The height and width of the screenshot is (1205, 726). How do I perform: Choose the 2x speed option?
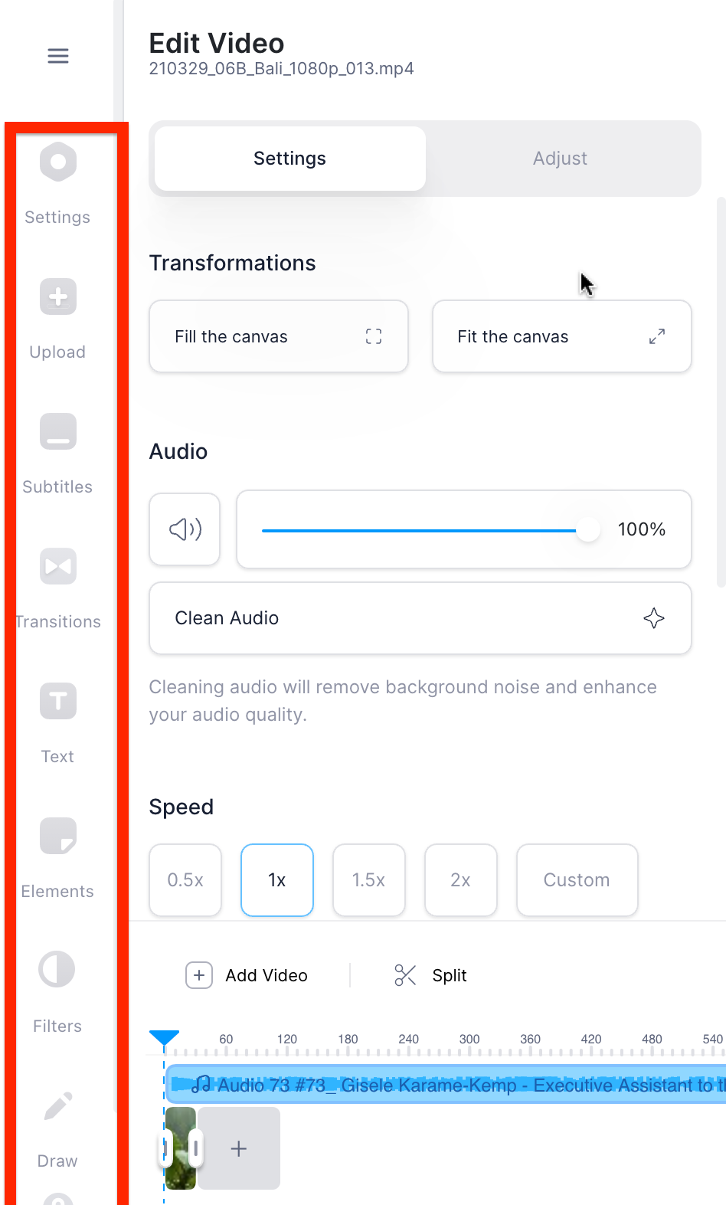click(x=461, y=880)
